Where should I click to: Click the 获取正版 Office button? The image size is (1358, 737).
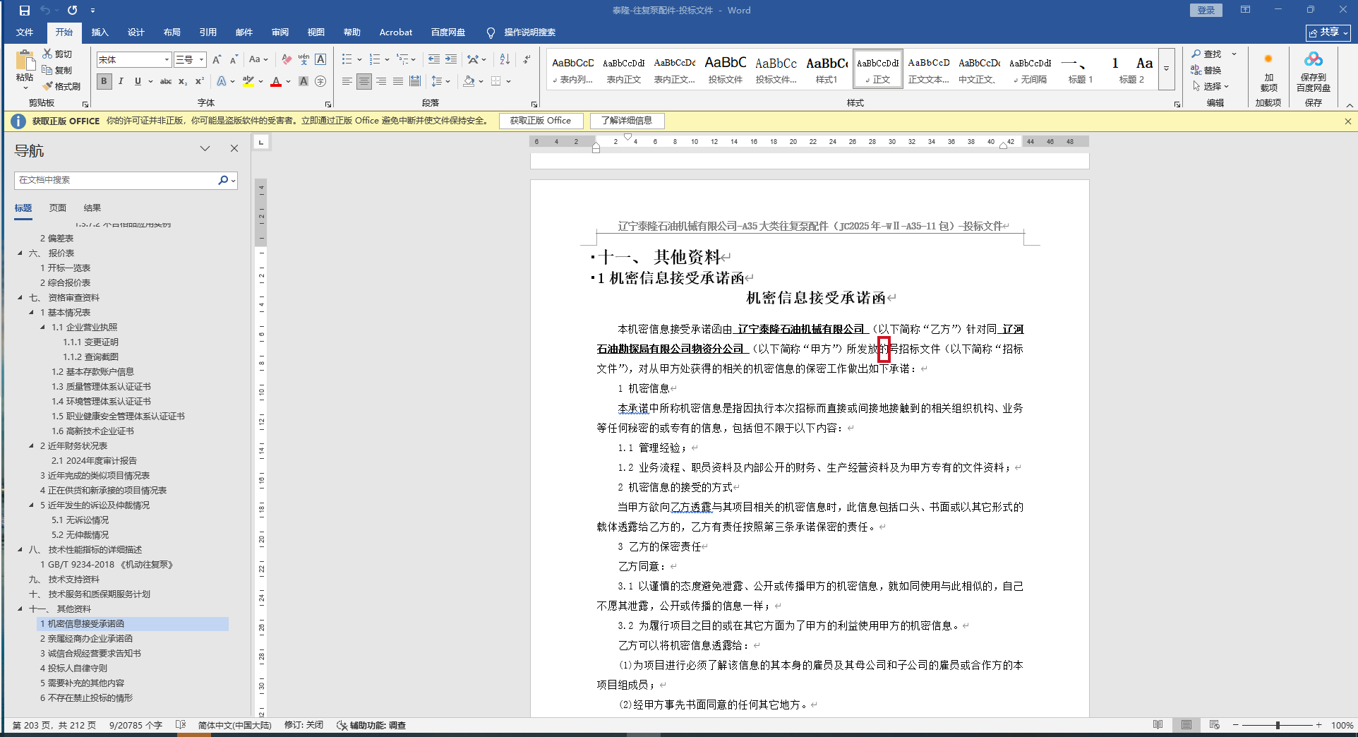click(541, 121)
